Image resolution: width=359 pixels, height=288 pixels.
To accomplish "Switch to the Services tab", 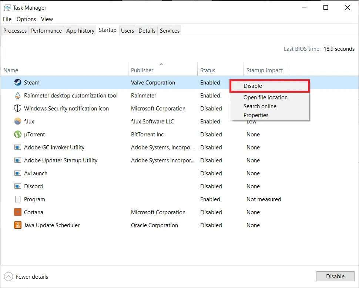I will pyautogui.click(x=170, y=30).
